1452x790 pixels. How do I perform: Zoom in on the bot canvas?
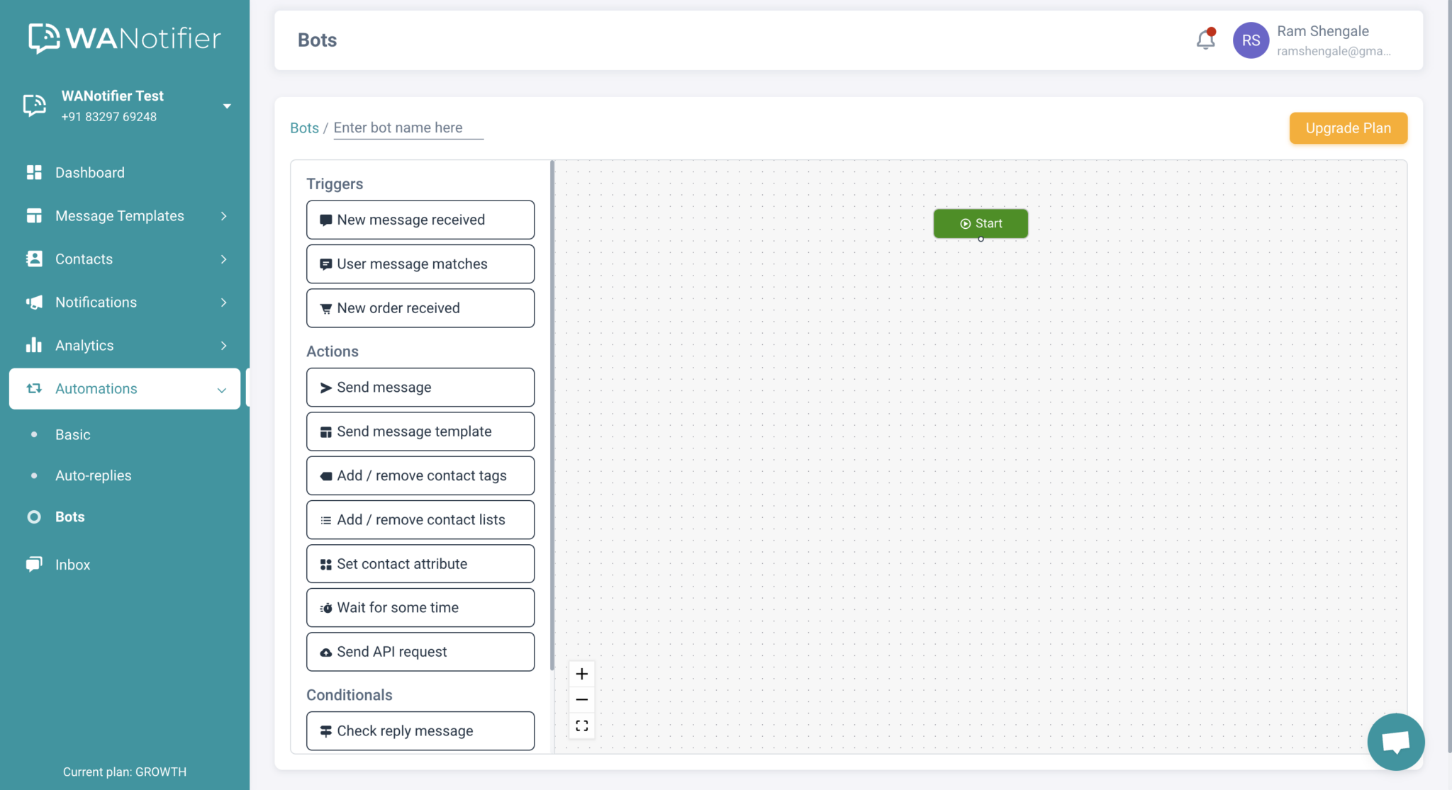(x=581, y=673)
